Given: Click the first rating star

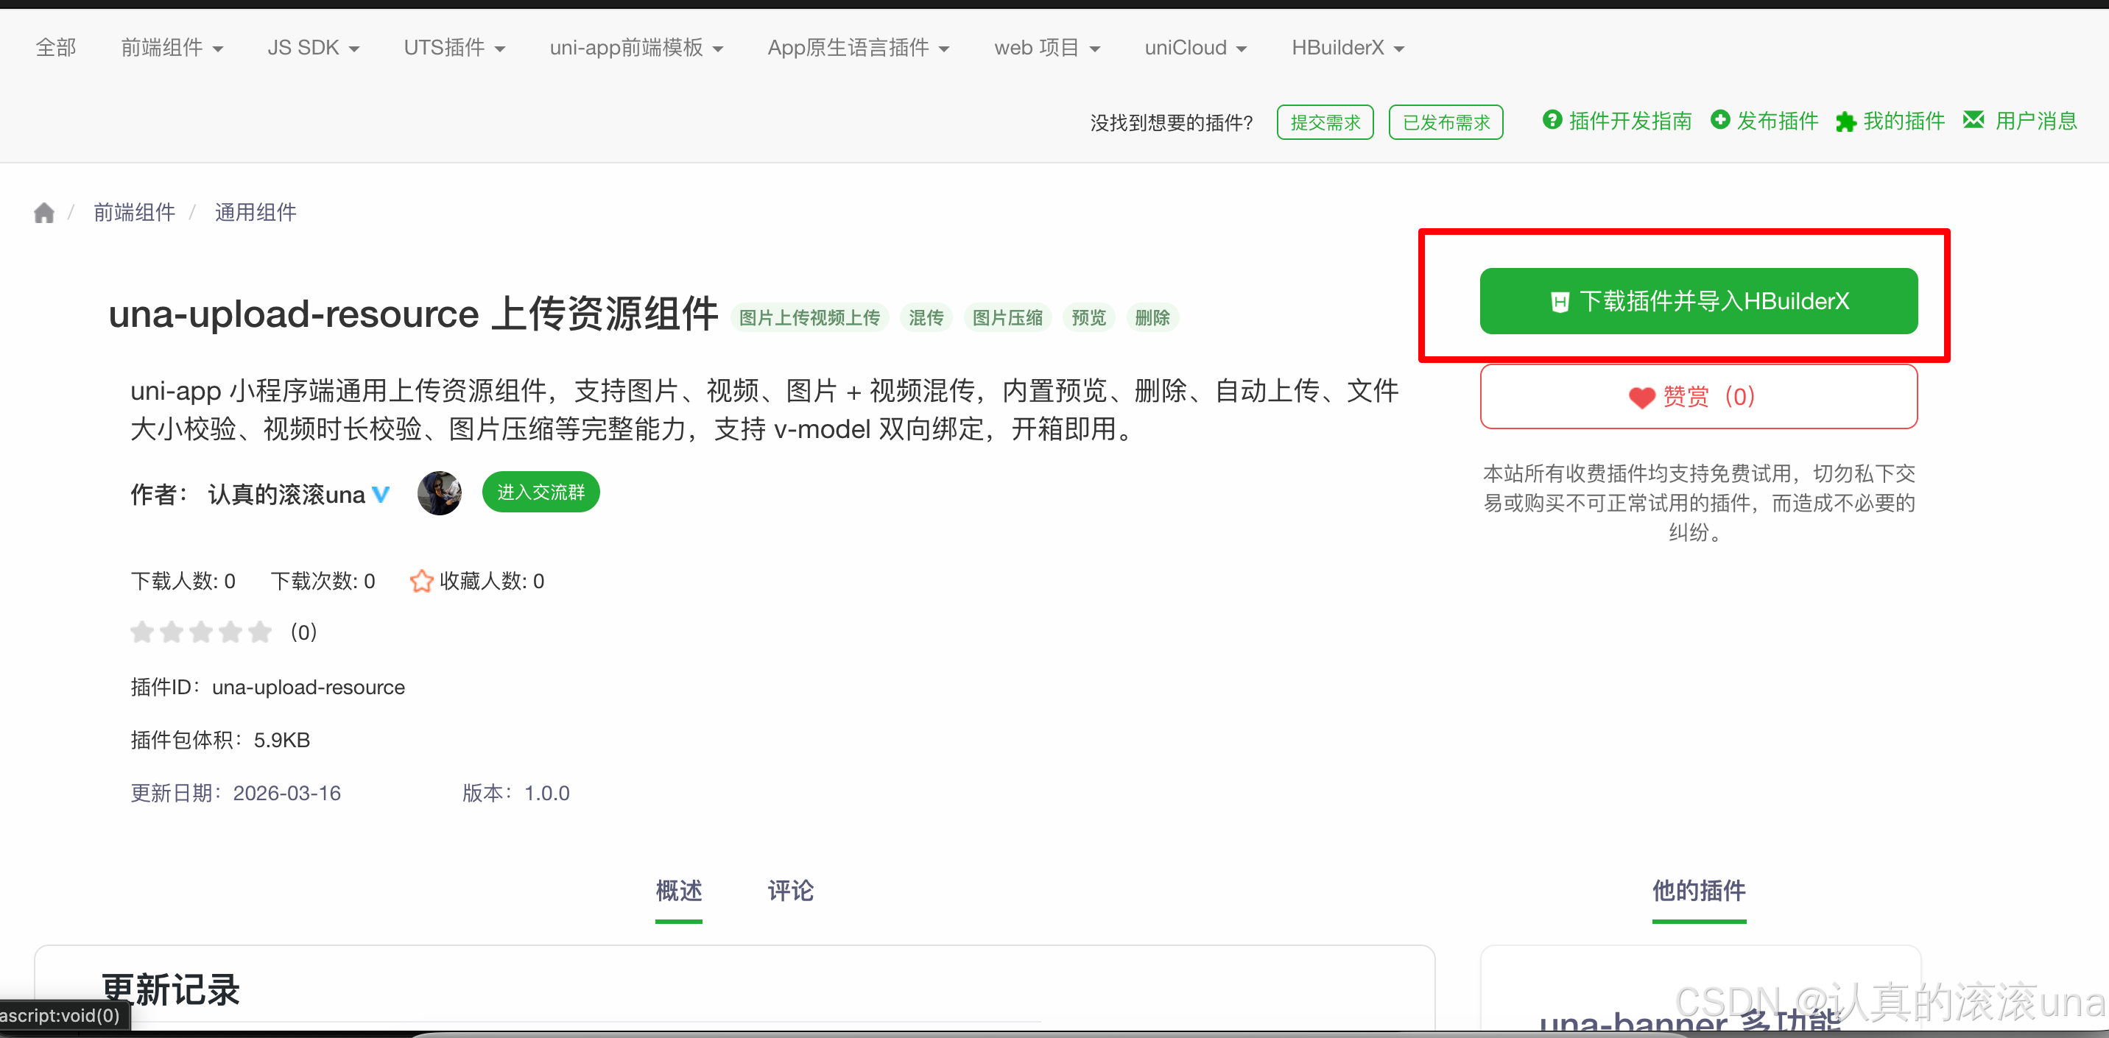Looking at the screenshot, I should coord(142,632).
